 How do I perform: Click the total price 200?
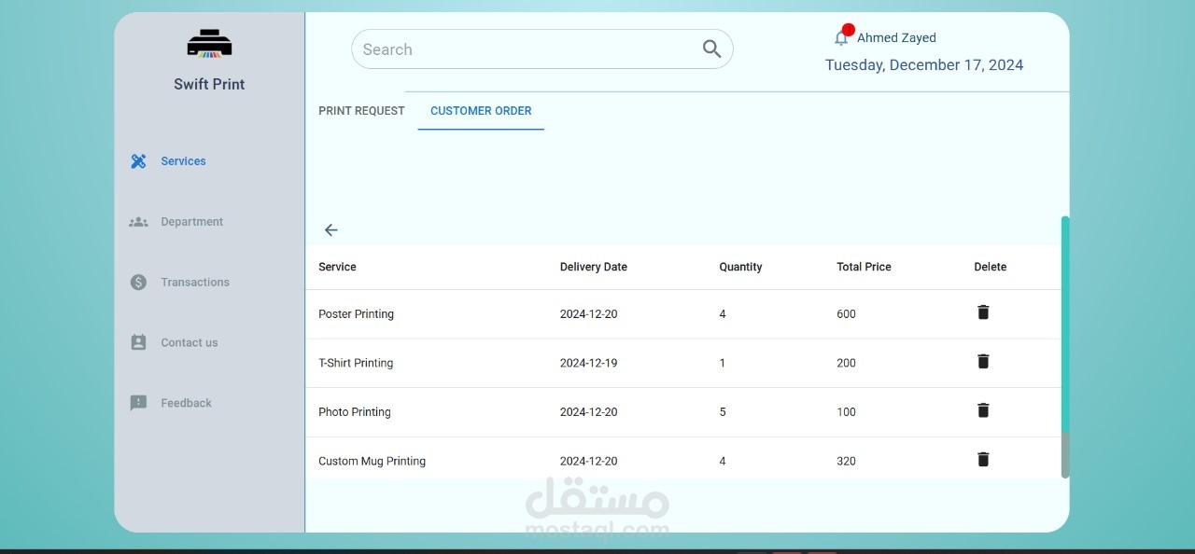point(846,363)
